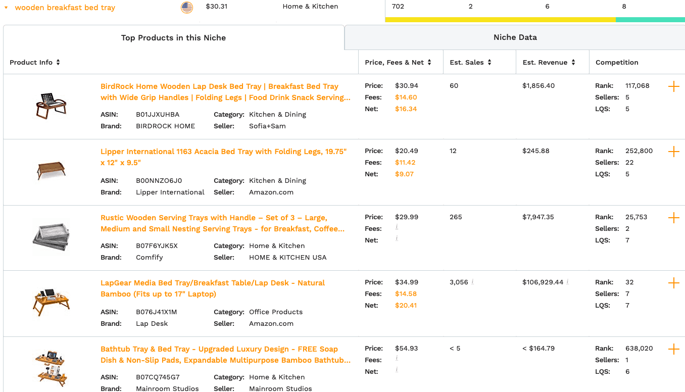This screenshot has width=685, height=392.
Task: Open BirdRock Home Wooden Lap Desk product title
Action: pyautogui.click(x=225, y=92)
